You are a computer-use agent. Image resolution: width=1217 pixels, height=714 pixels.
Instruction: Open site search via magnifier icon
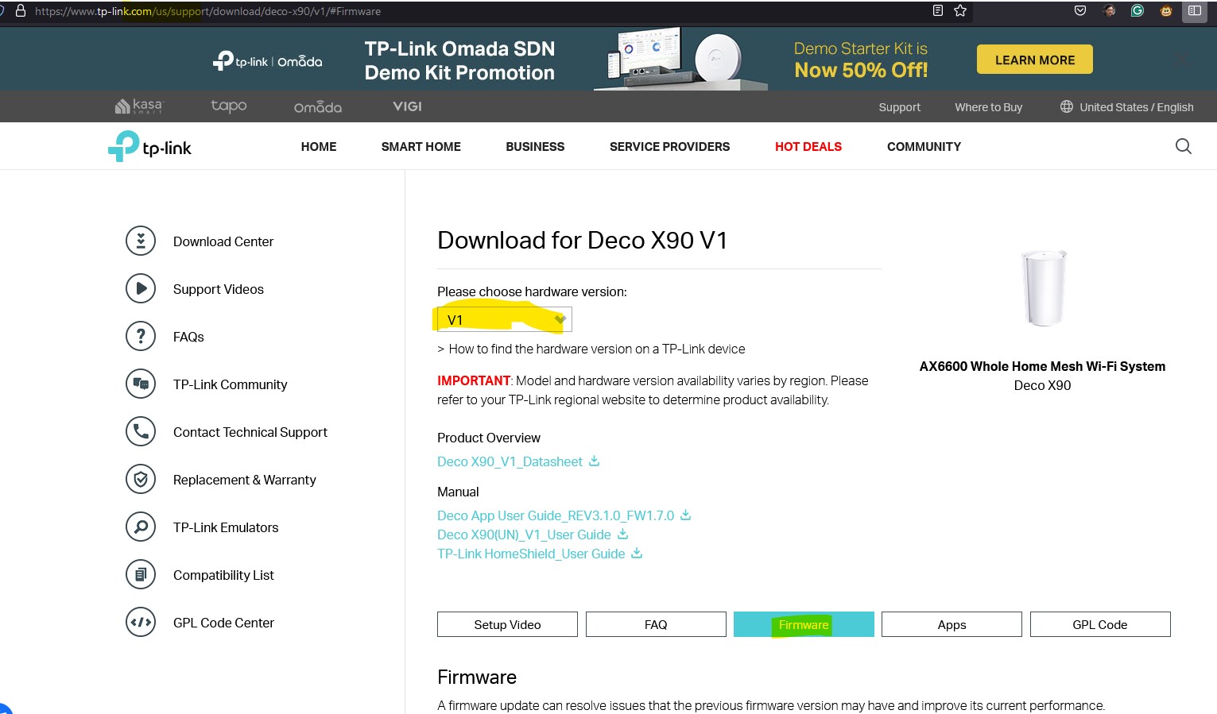(1183, 147)
